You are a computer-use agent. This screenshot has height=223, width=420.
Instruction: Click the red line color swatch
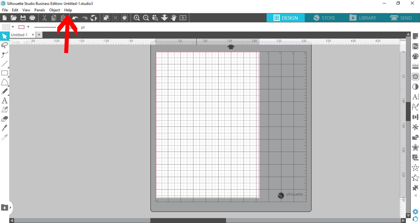pos(22,27)
